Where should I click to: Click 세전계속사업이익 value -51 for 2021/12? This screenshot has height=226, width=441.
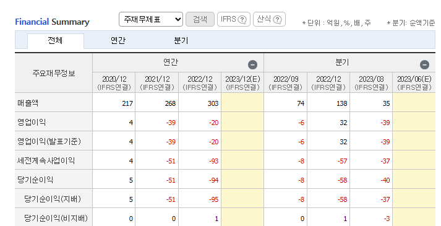[171, 161]
